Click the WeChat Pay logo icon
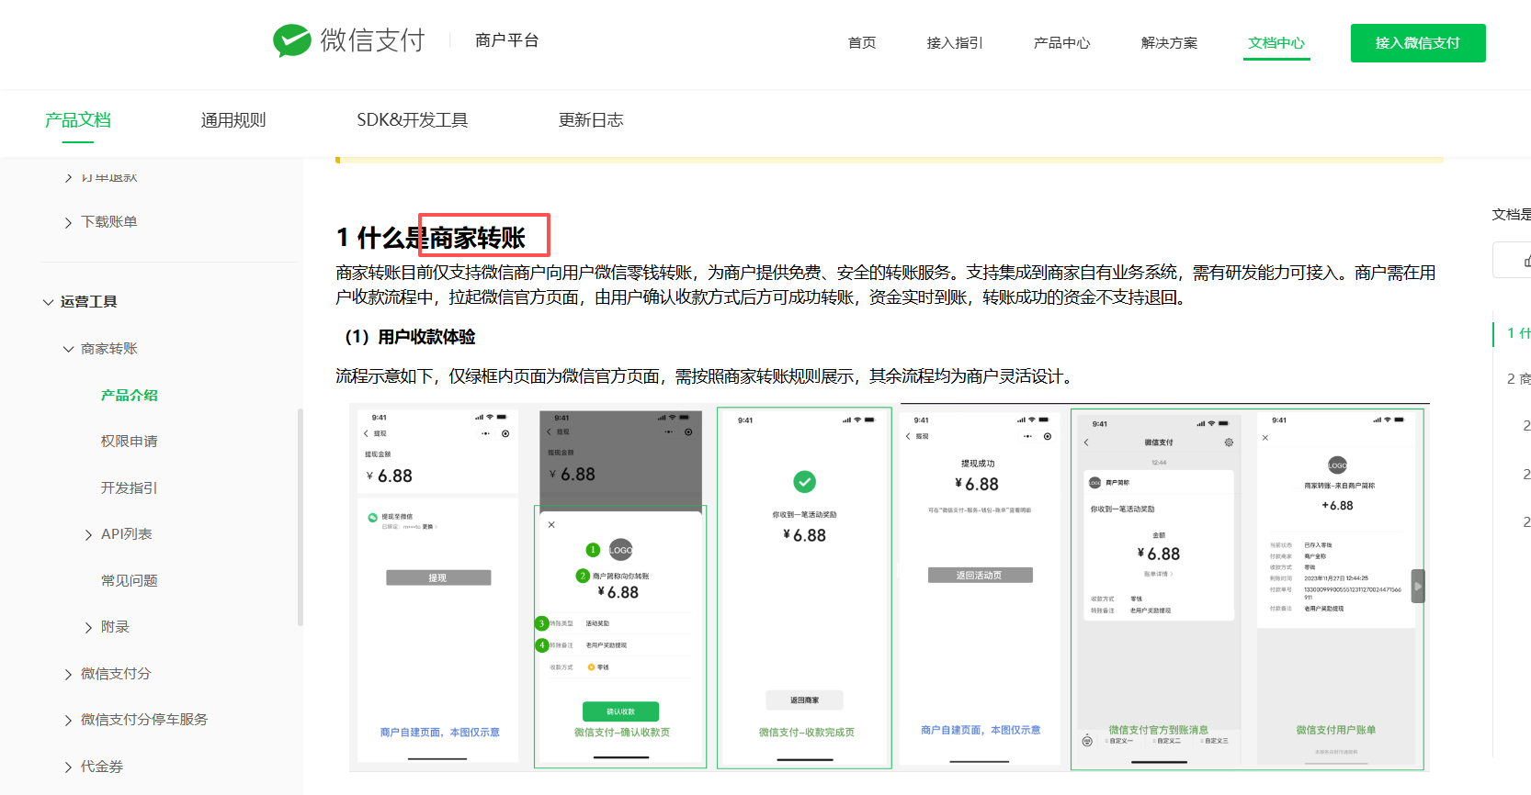 (292, 40)
